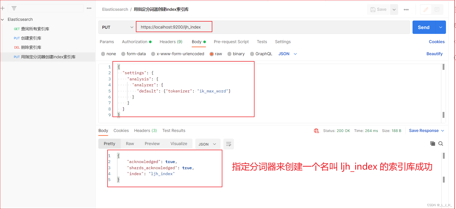Open the response JSON format dropdown
This screenshot has width=456, height=209.
point(208,144)
